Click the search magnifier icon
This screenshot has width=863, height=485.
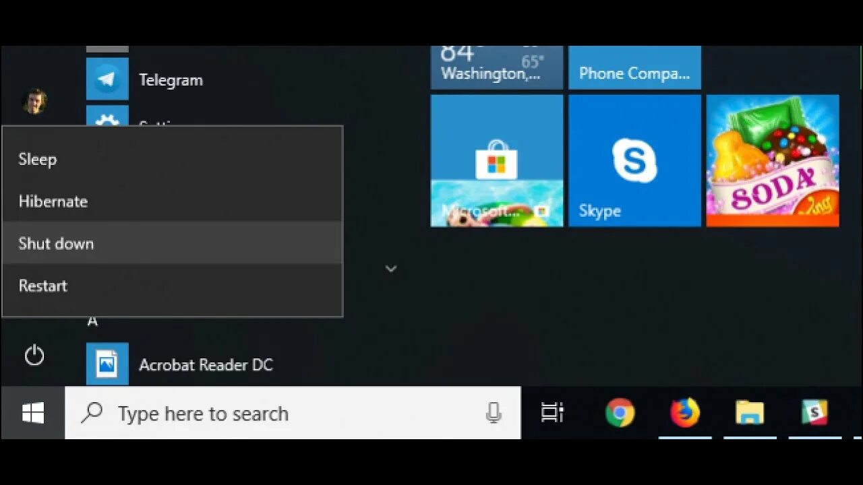click(91, 412)
